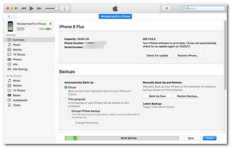
Task: Click the Restore iPhone button
Action: [x=188, y=55]
